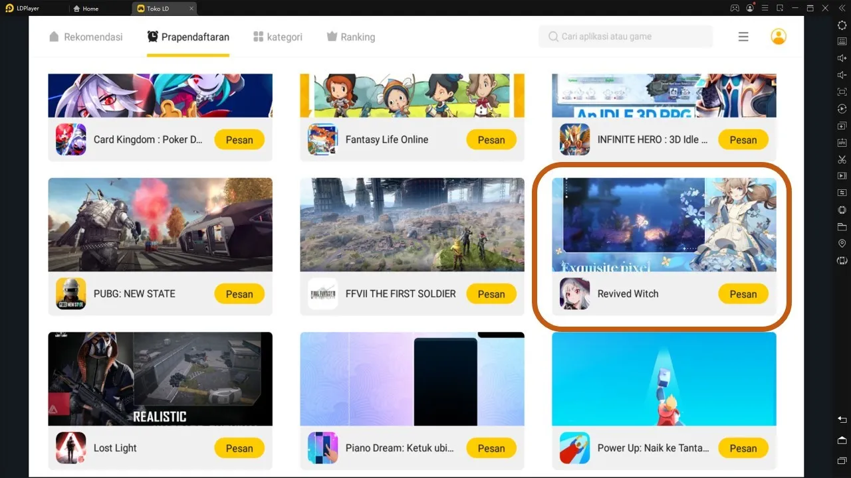This screenshot has height=478, width=851.
Task: Click the Card Kingdom app icon
Action: [70, 139]
